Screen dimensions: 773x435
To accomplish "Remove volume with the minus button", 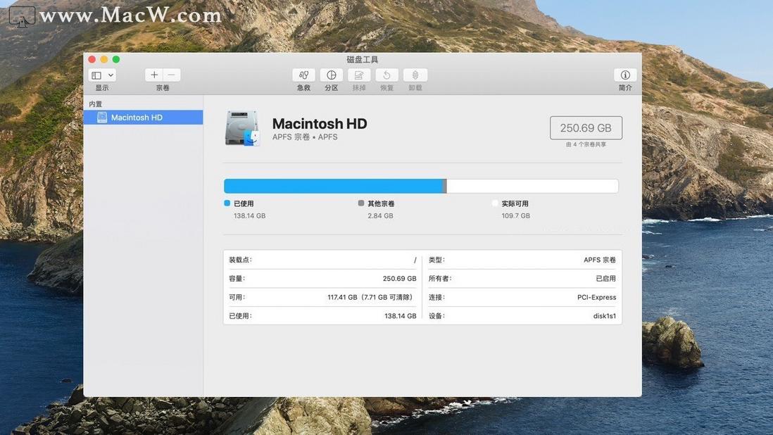I will [x=172, y=75].
